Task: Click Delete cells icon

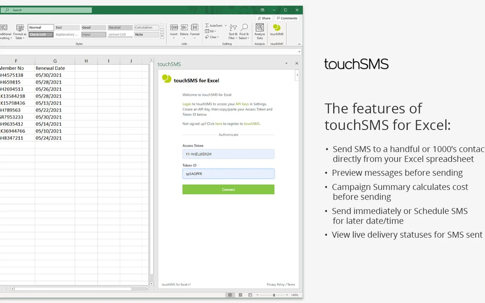Action: point(184,31)
